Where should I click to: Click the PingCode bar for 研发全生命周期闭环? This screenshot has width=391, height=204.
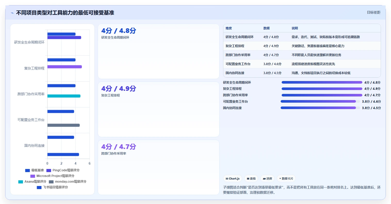pyautogui.click(x=64, y=38)
